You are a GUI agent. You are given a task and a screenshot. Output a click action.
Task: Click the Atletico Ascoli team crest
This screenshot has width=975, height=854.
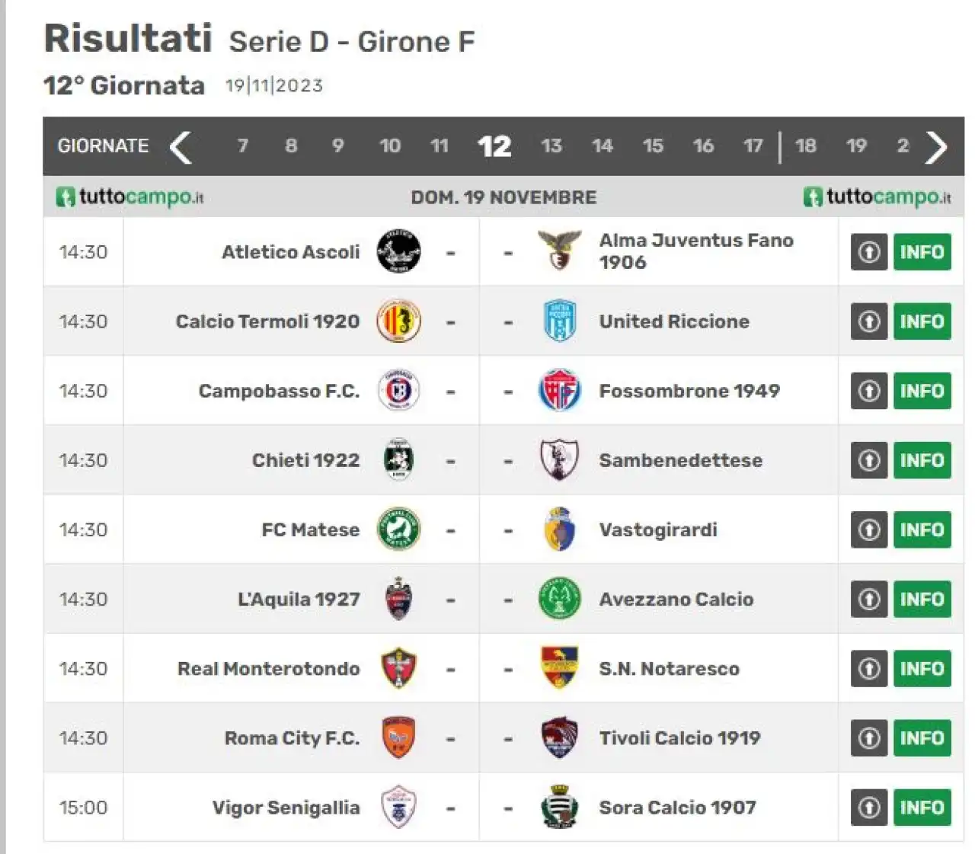click(398, 251)
